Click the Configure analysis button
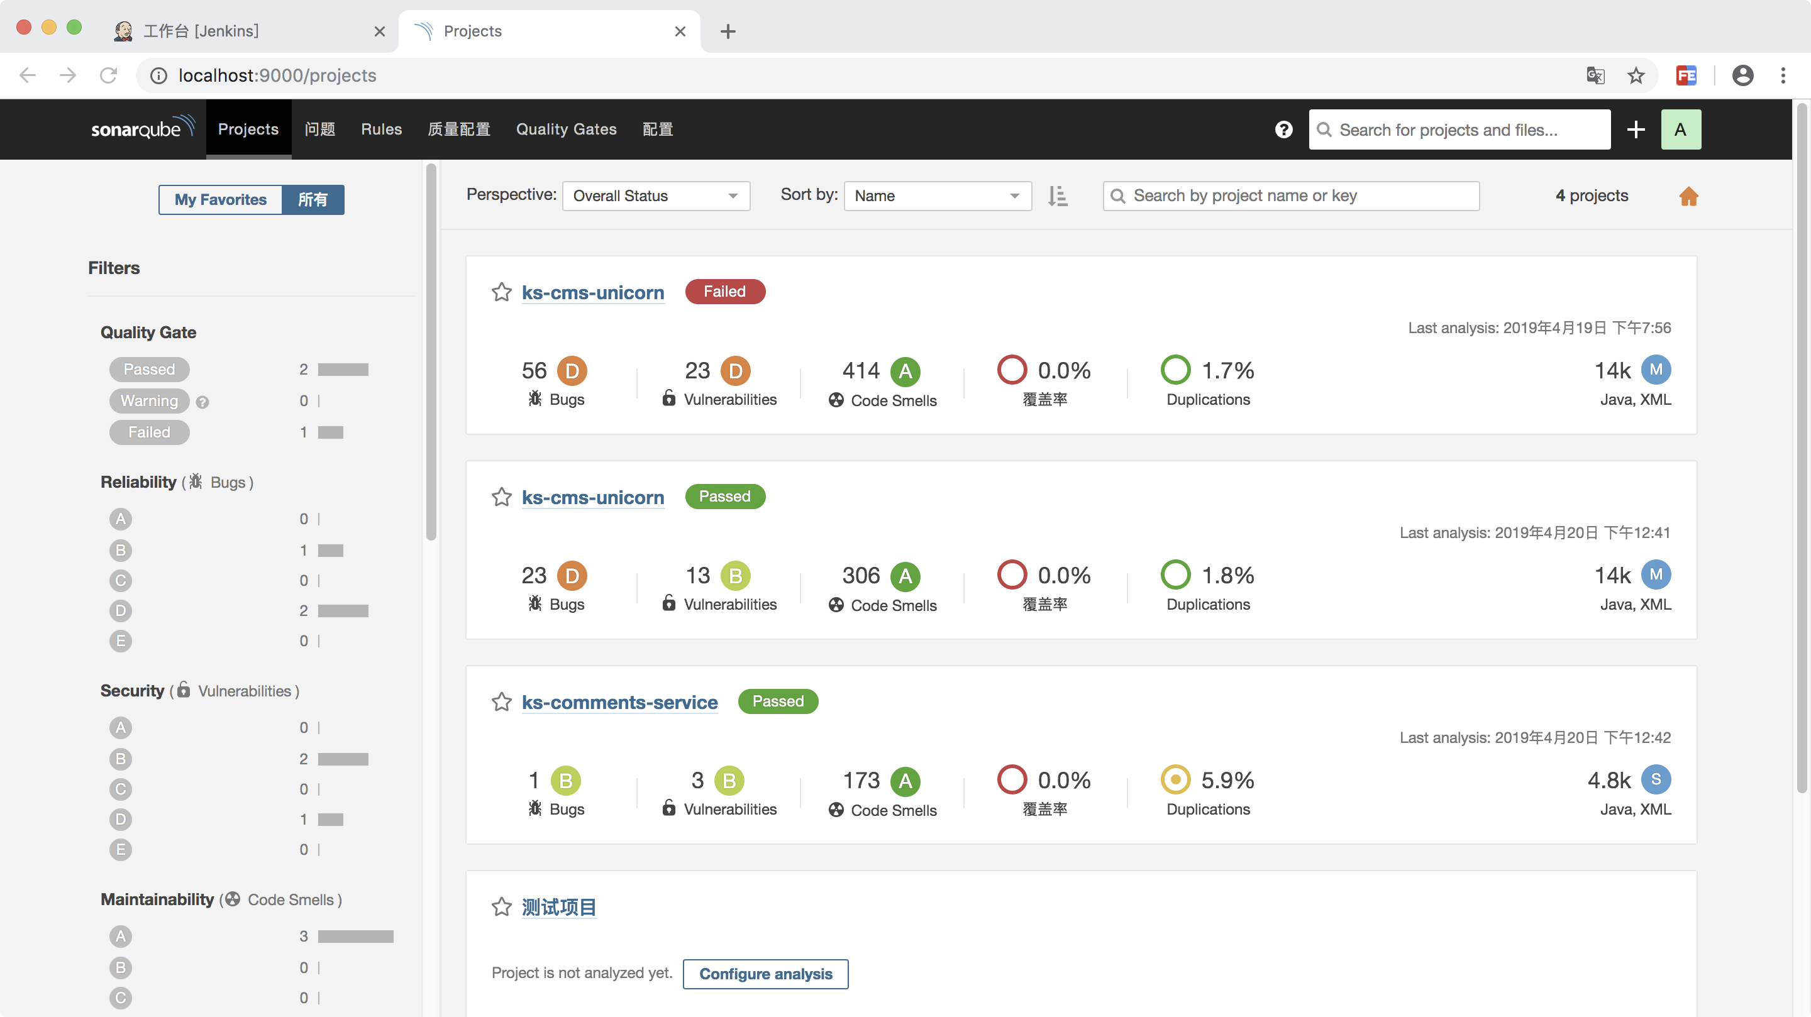The height and width of the screenshot is (1017, 1811). click(x=765, y=974)
